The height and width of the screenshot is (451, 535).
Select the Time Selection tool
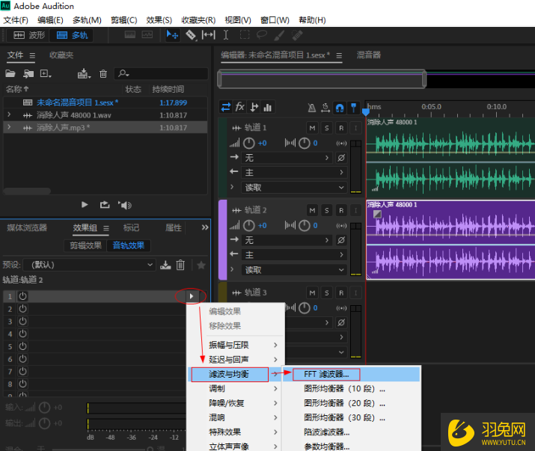(x=226, y=35)
